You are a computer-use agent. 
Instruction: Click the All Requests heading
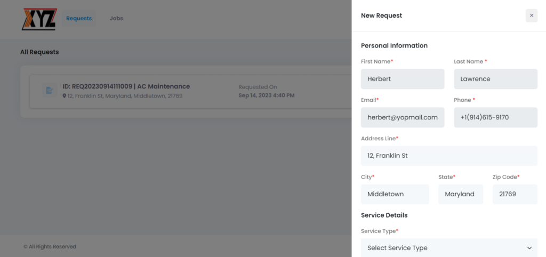point(39,52)
